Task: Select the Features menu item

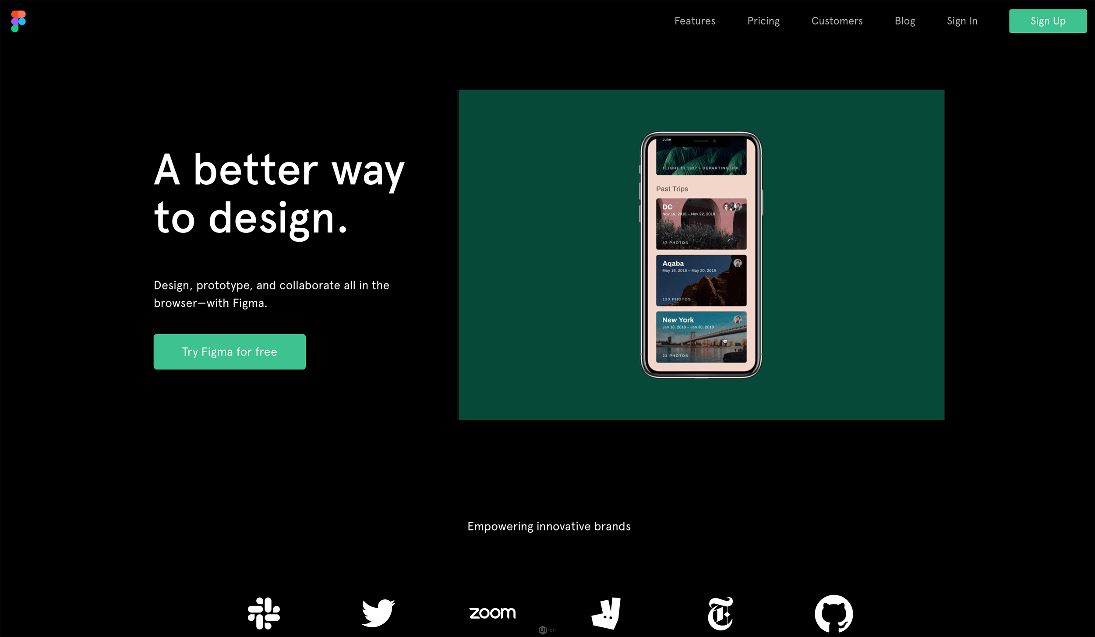Action: point(695,21)
